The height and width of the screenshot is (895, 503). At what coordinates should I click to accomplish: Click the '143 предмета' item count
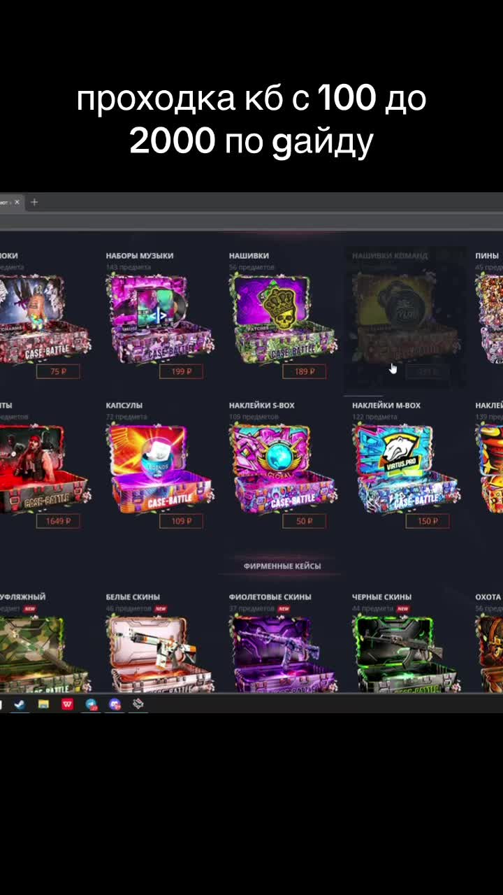(x=129, y=267)
